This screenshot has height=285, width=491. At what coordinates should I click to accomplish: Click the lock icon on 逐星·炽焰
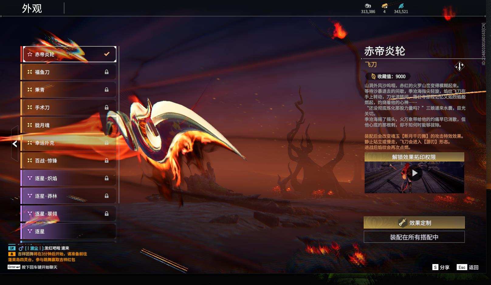[107, 178]
